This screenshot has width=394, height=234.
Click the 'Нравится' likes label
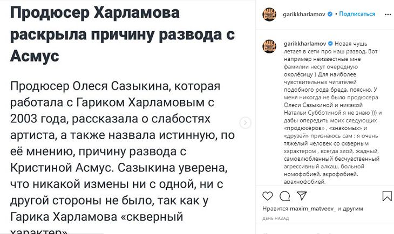273,209
